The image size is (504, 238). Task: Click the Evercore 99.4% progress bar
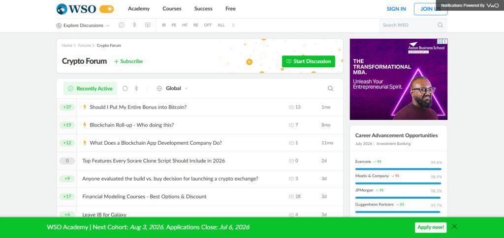[398, 169]
